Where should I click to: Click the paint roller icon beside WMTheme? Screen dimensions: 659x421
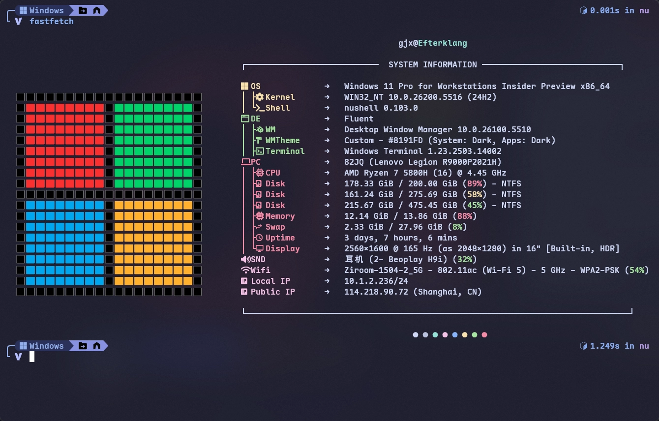tap(259, 140)
